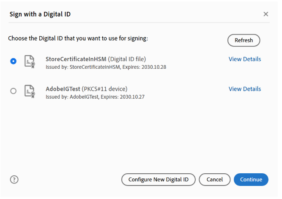Continue with the selected Digital ID
Viewport: 282px width, 199px height.
coord(251,180)
